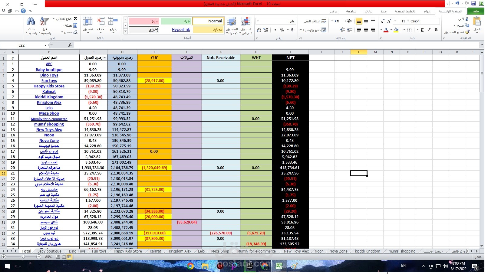Open Find & Select binoculars icon
The image size is (488, 274).
[31, 21]
